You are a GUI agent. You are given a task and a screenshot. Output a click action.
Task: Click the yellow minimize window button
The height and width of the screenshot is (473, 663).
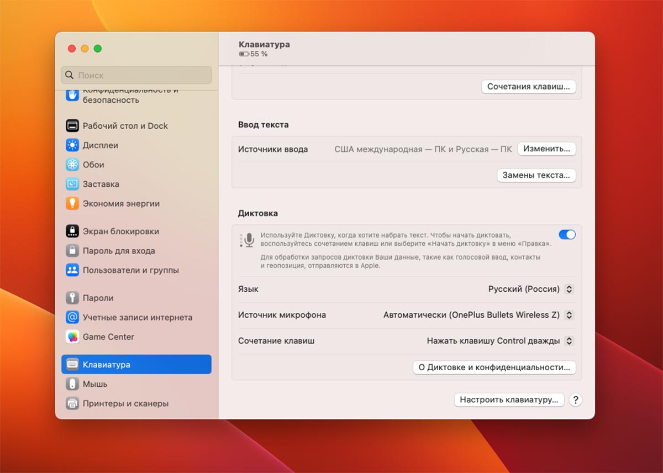tap(85, 49)
